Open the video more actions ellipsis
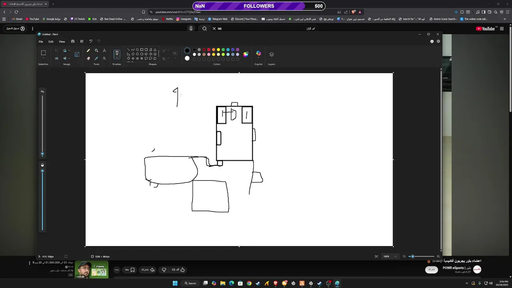The height and width of the screenshot is (288, 512). pos(117,270)
